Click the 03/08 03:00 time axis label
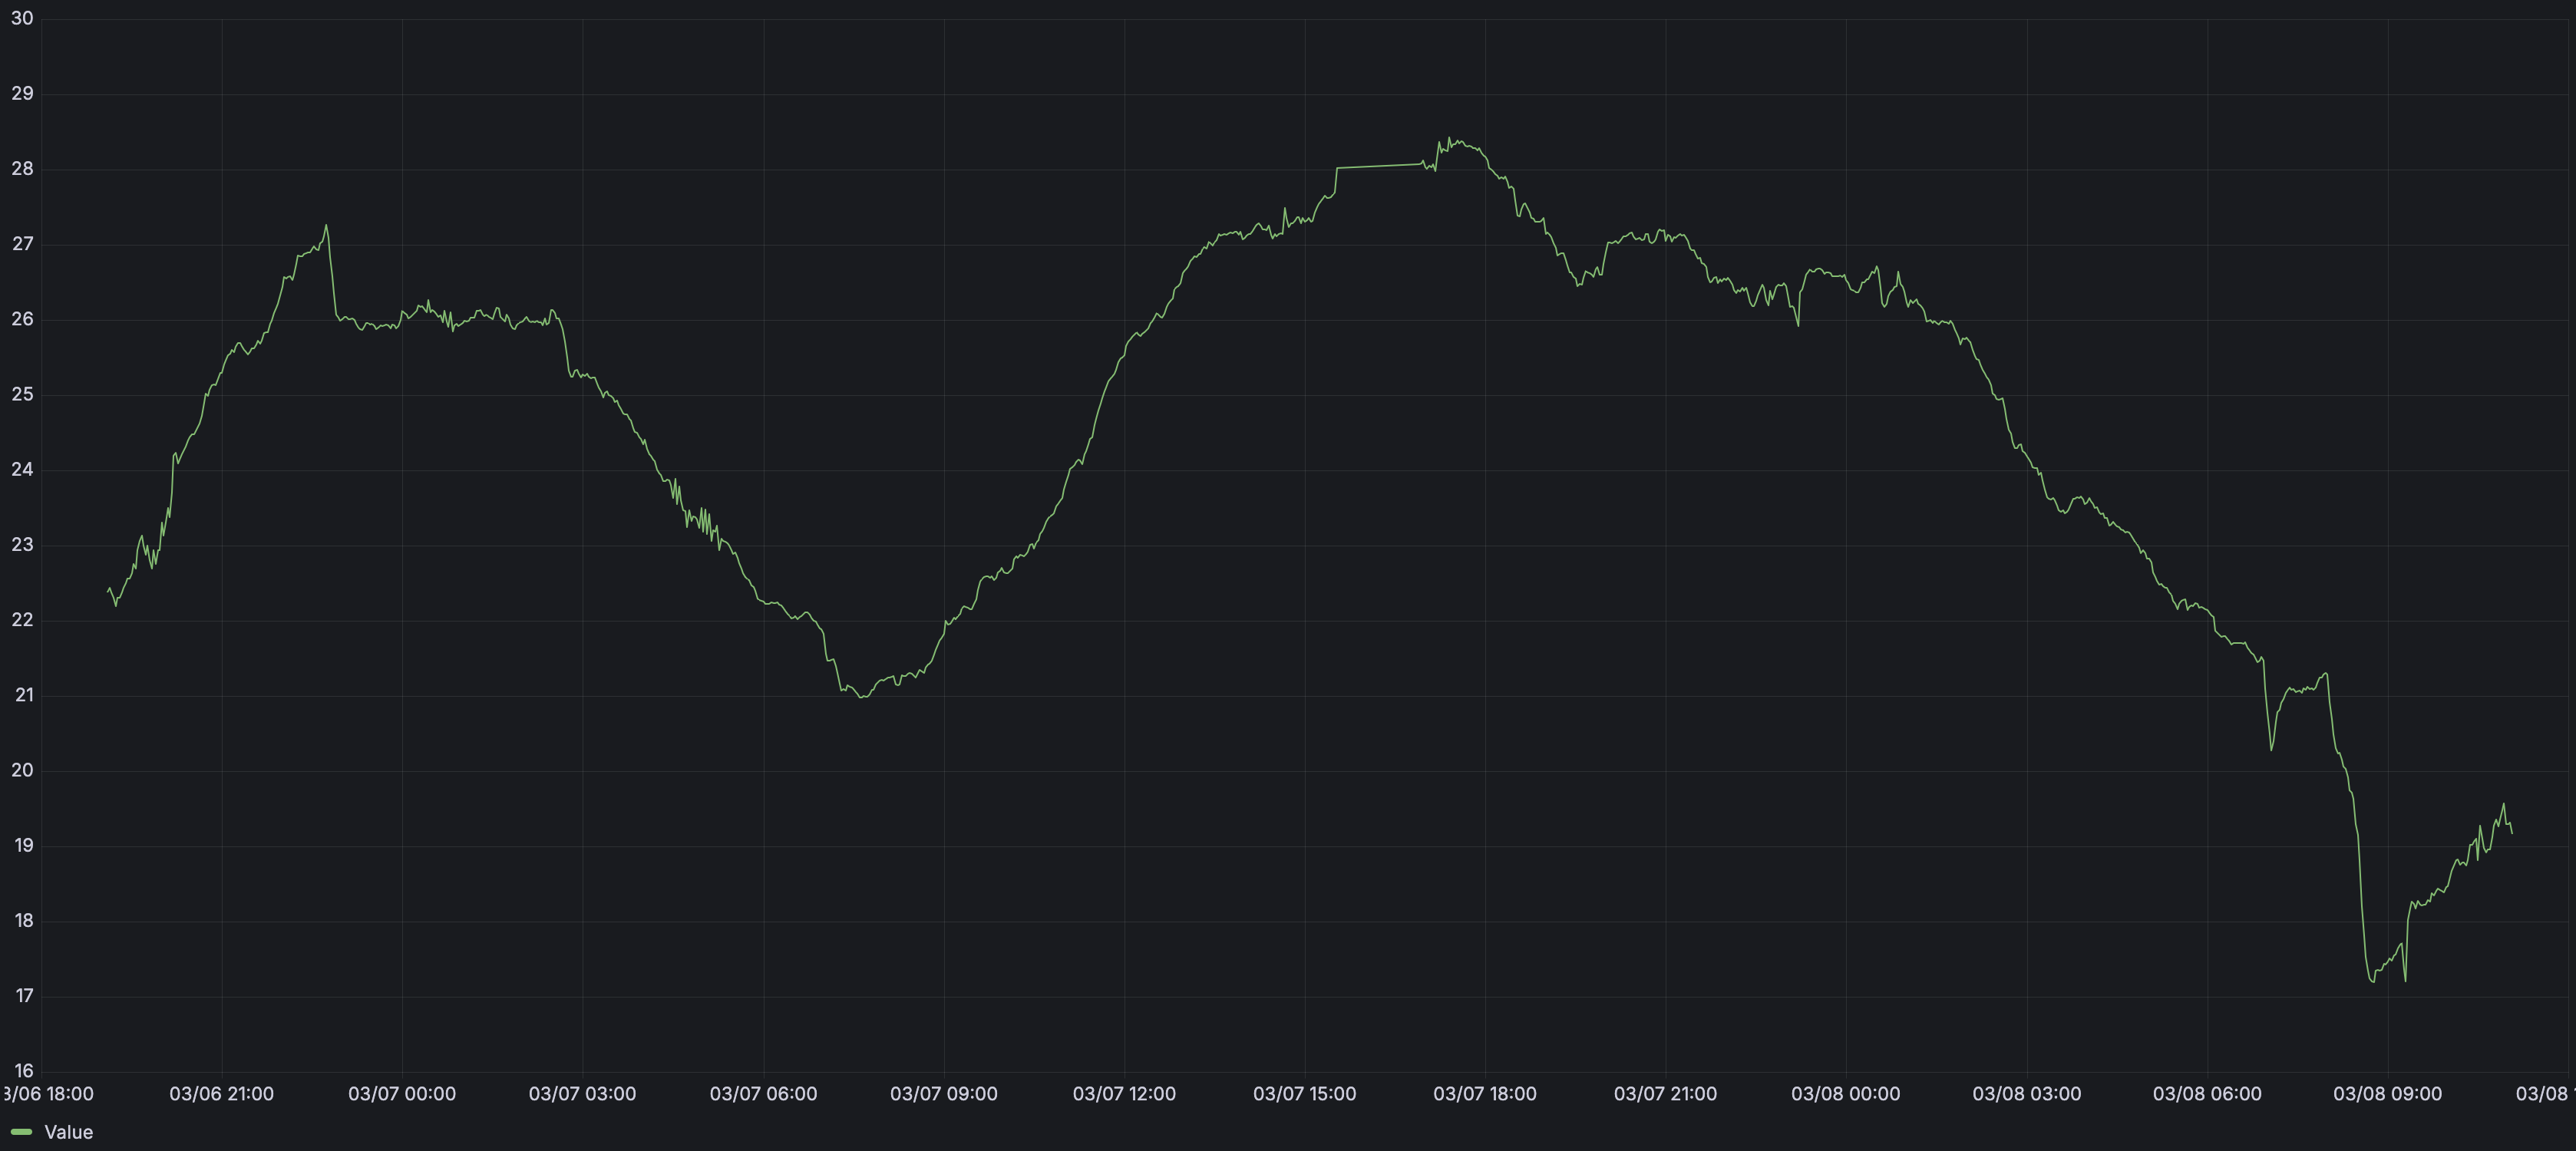 [x=2026, y=1093]
